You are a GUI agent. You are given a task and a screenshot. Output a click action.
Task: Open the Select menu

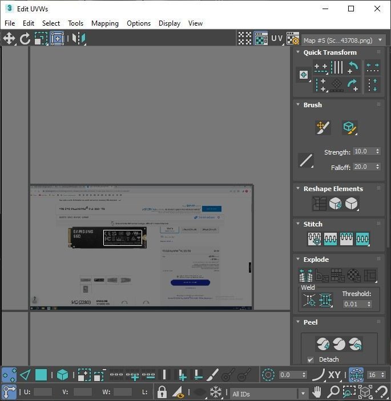pos(51,23)
